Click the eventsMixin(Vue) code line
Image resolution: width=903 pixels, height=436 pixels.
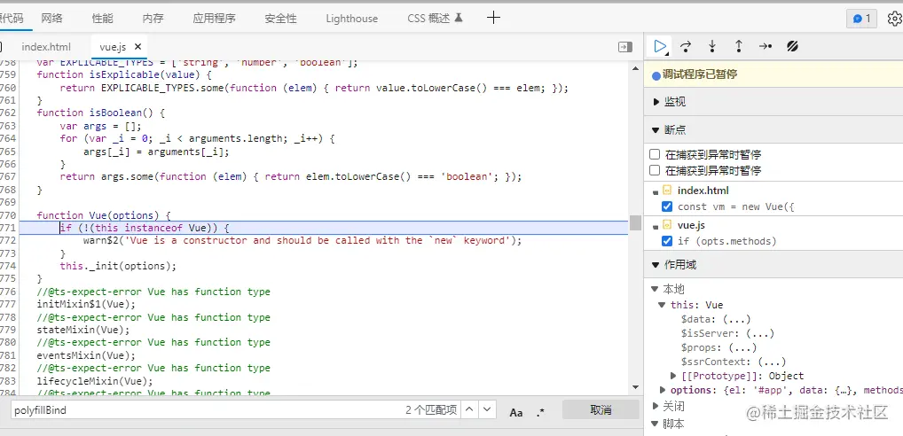[86, 354]
